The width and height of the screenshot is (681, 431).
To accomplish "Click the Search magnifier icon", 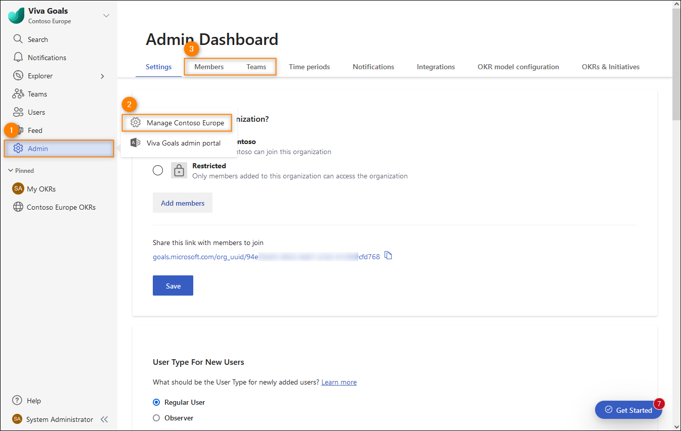I will [x=18, y=39].
